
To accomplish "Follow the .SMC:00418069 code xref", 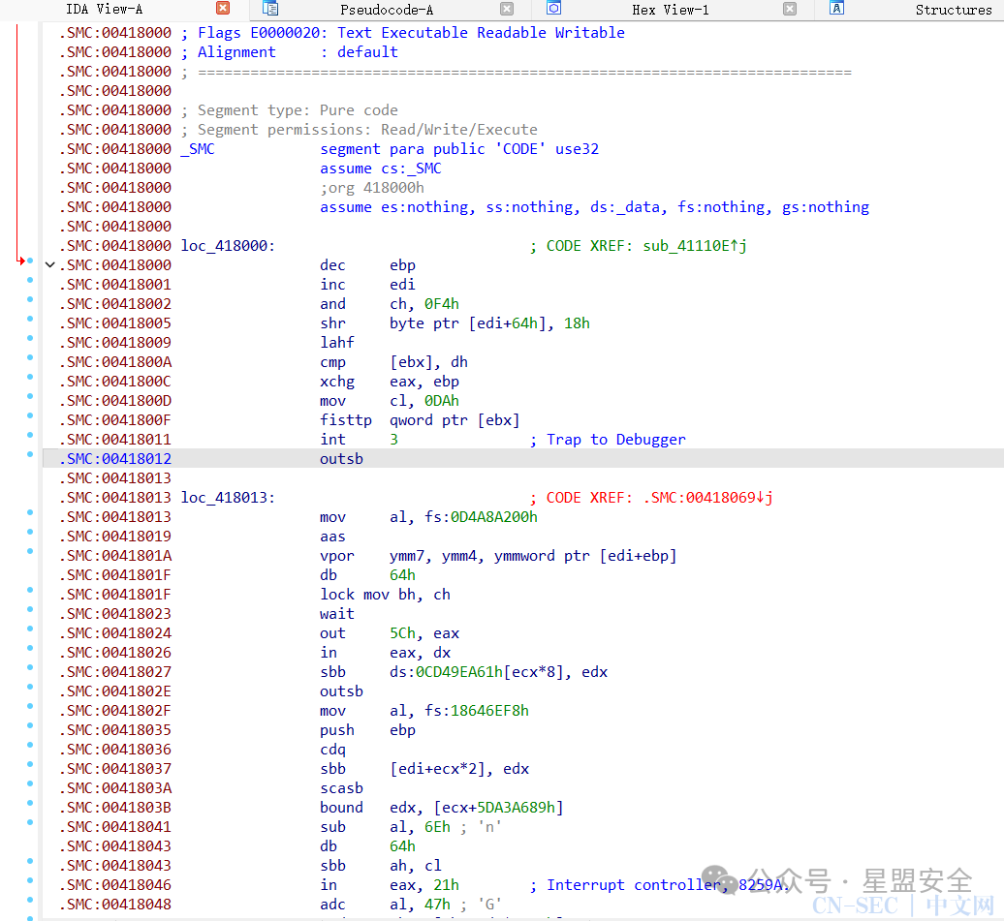I will coord(706,498).
